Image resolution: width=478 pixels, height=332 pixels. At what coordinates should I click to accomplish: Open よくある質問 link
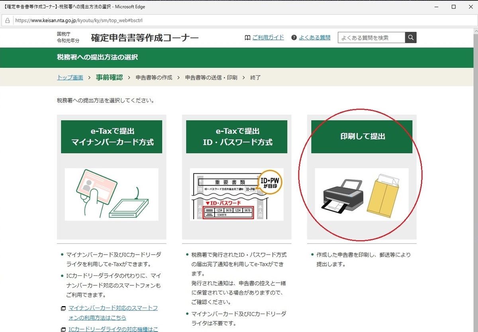[x=315, y=37]
